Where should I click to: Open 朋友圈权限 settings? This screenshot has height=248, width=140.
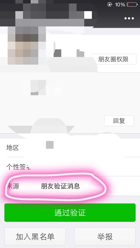(x=113, y=59)
